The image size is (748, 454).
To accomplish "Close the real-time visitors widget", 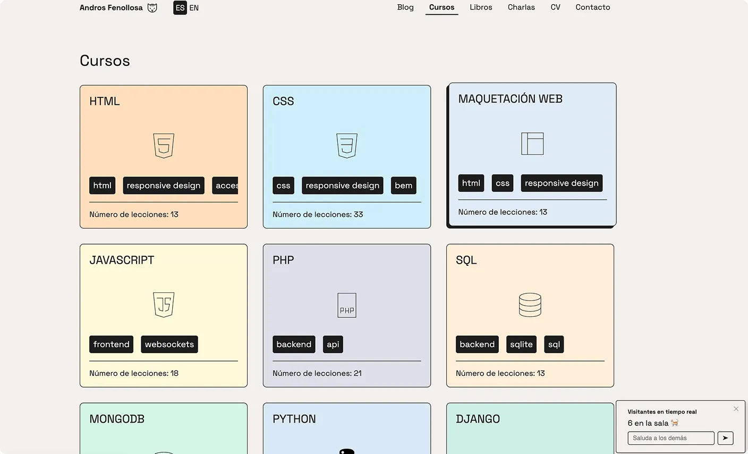I will coord(736,409).
